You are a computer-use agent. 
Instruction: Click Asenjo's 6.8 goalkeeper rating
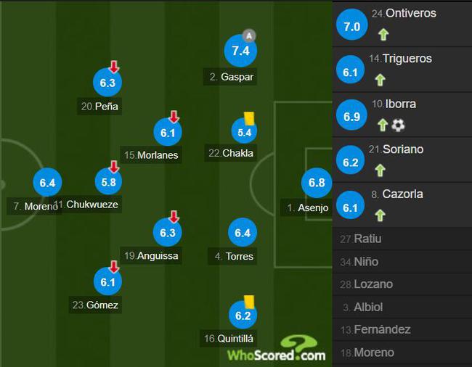317,183
